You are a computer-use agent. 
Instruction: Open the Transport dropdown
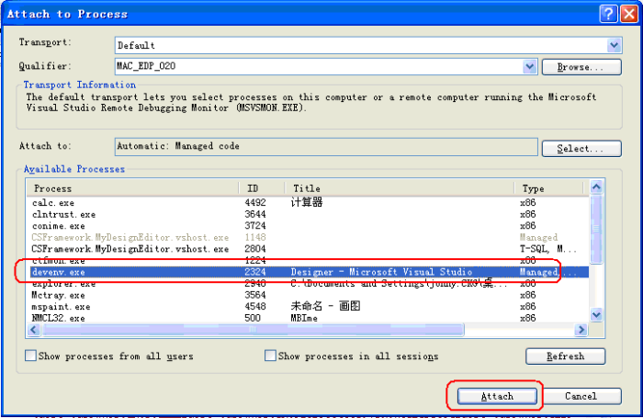615,45
